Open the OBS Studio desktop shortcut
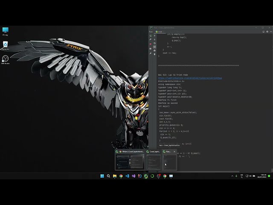This screenshot has width=273, height=205. pos(6,60)
